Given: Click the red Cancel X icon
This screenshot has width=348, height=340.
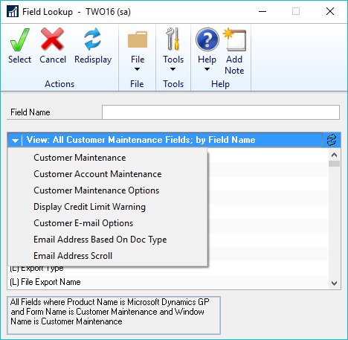Looking at the screenshot, I should 52,39.
